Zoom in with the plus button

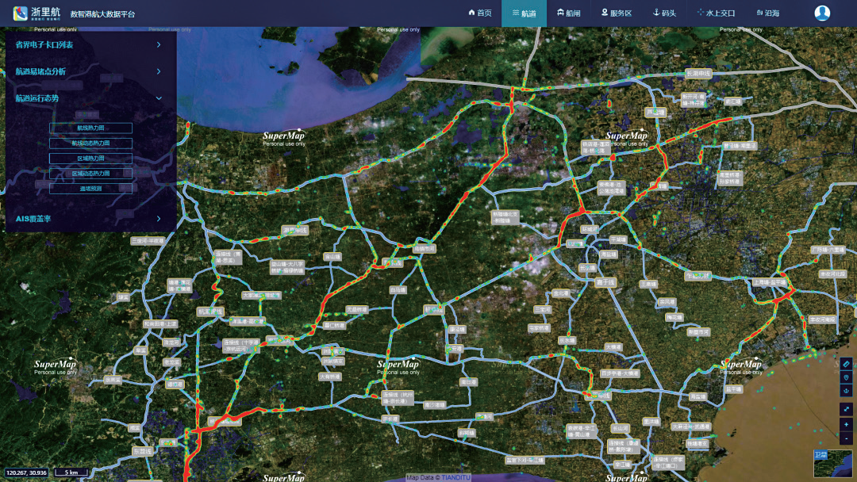[846, 424]
